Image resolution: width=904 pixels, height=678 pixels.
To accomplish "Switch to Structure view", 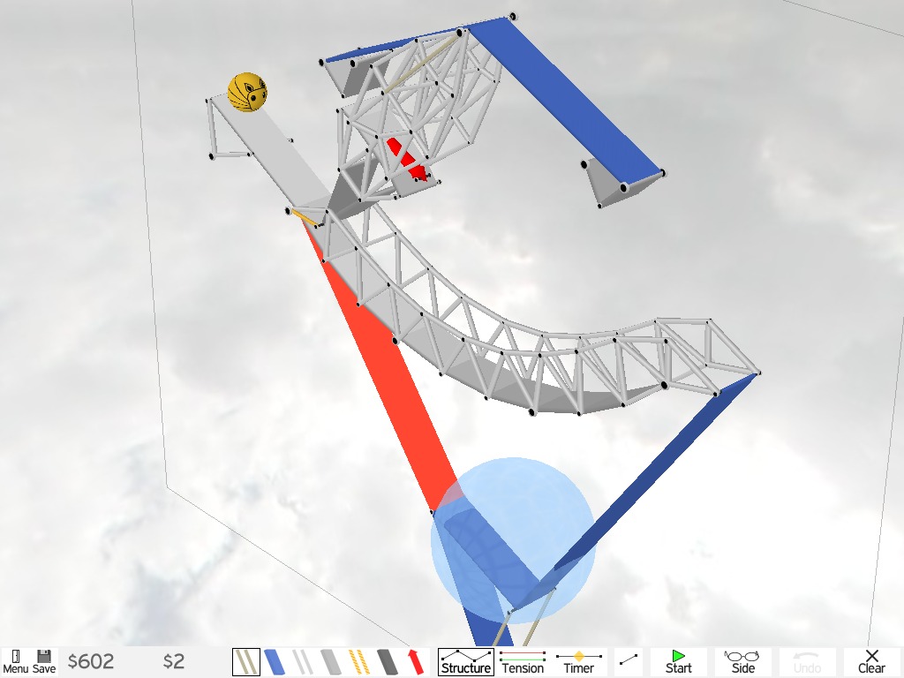I will [466, 662].
